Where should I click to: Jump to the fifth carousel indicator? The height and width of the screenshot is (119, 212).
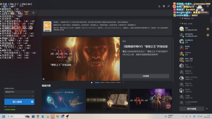(x=118, y=83)
